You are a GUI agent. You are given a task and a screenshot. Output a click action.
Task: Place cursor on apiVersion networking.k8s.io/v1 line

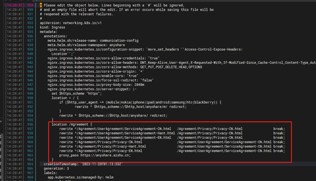click(x=71, y=23)
